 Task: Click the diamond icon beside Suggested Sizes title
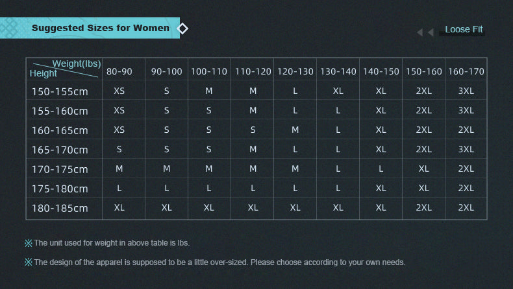click(x=182, y=29)
